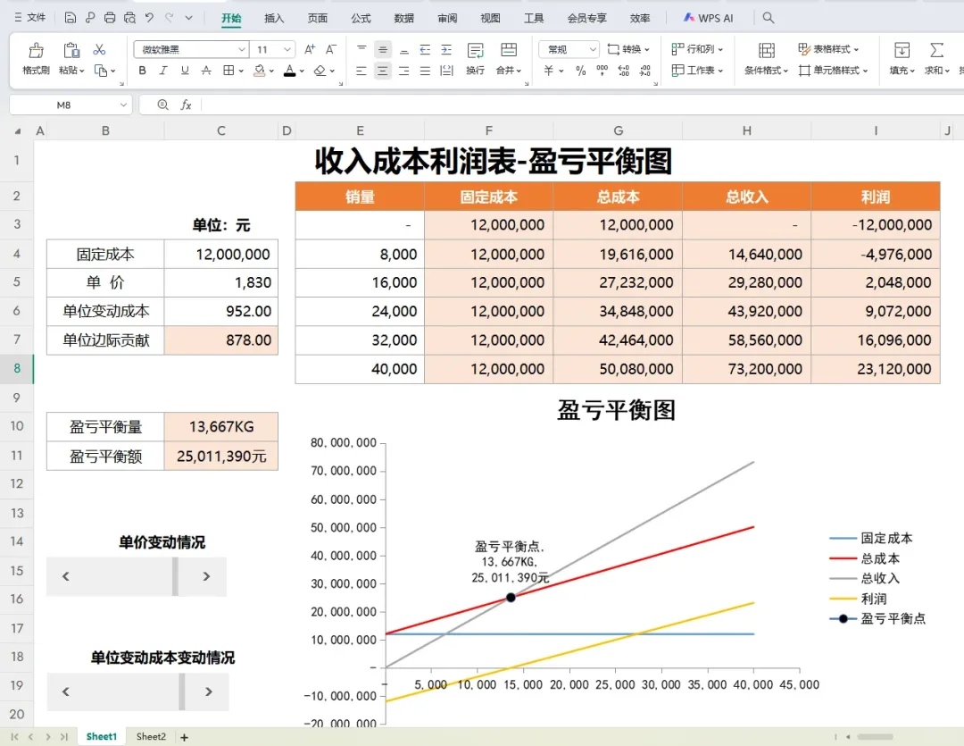Click right arrow of 单价变动情况 scrollbar
964x746 pixels.
tap(206, 576)
